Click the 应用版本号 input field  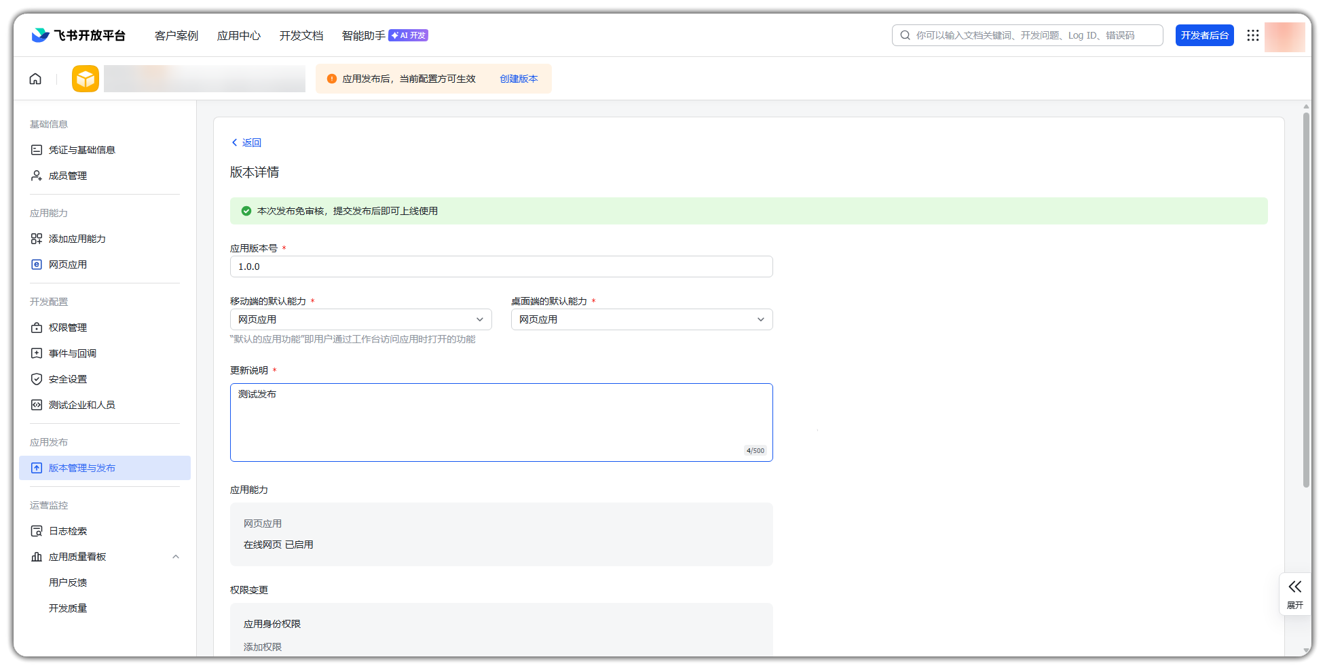tap(501, 267)
